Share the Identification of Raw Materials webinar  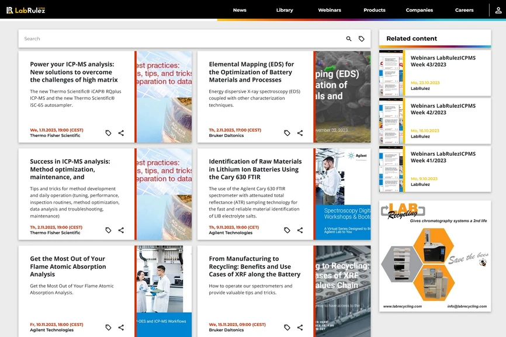pos(300,230)
